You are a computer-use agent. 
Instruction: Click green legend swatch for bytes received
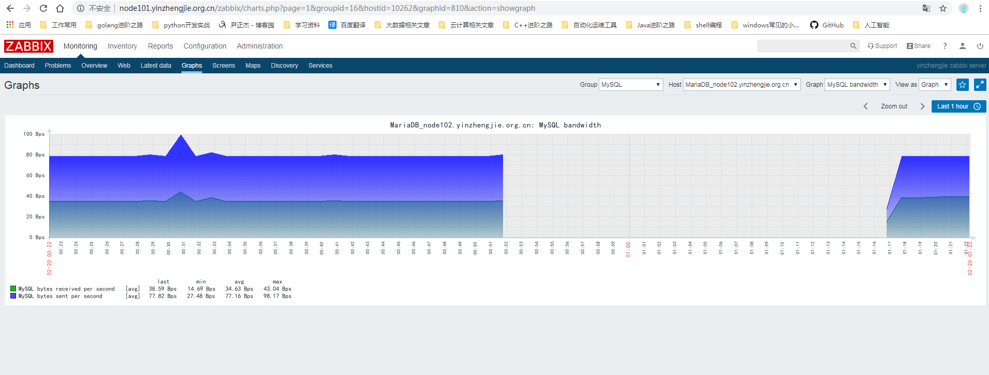[13, 289]
